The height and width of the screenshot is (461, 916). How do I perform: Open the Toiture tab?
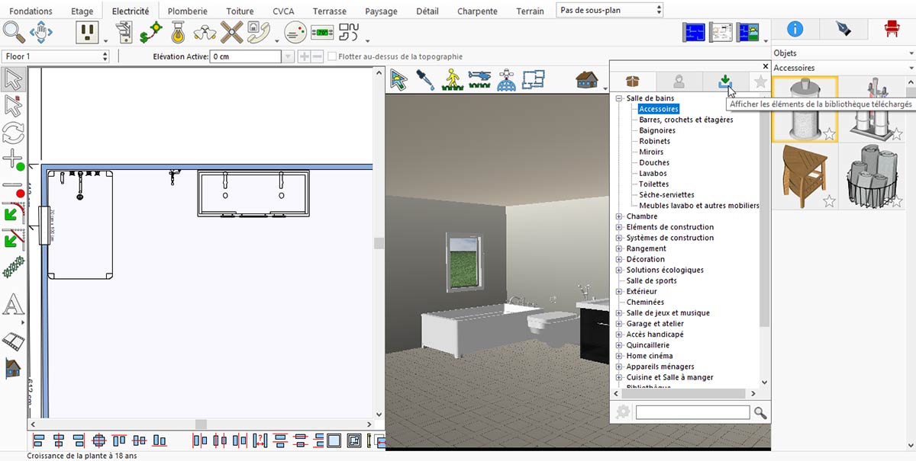pyautogui.click(x=240, y=11)
